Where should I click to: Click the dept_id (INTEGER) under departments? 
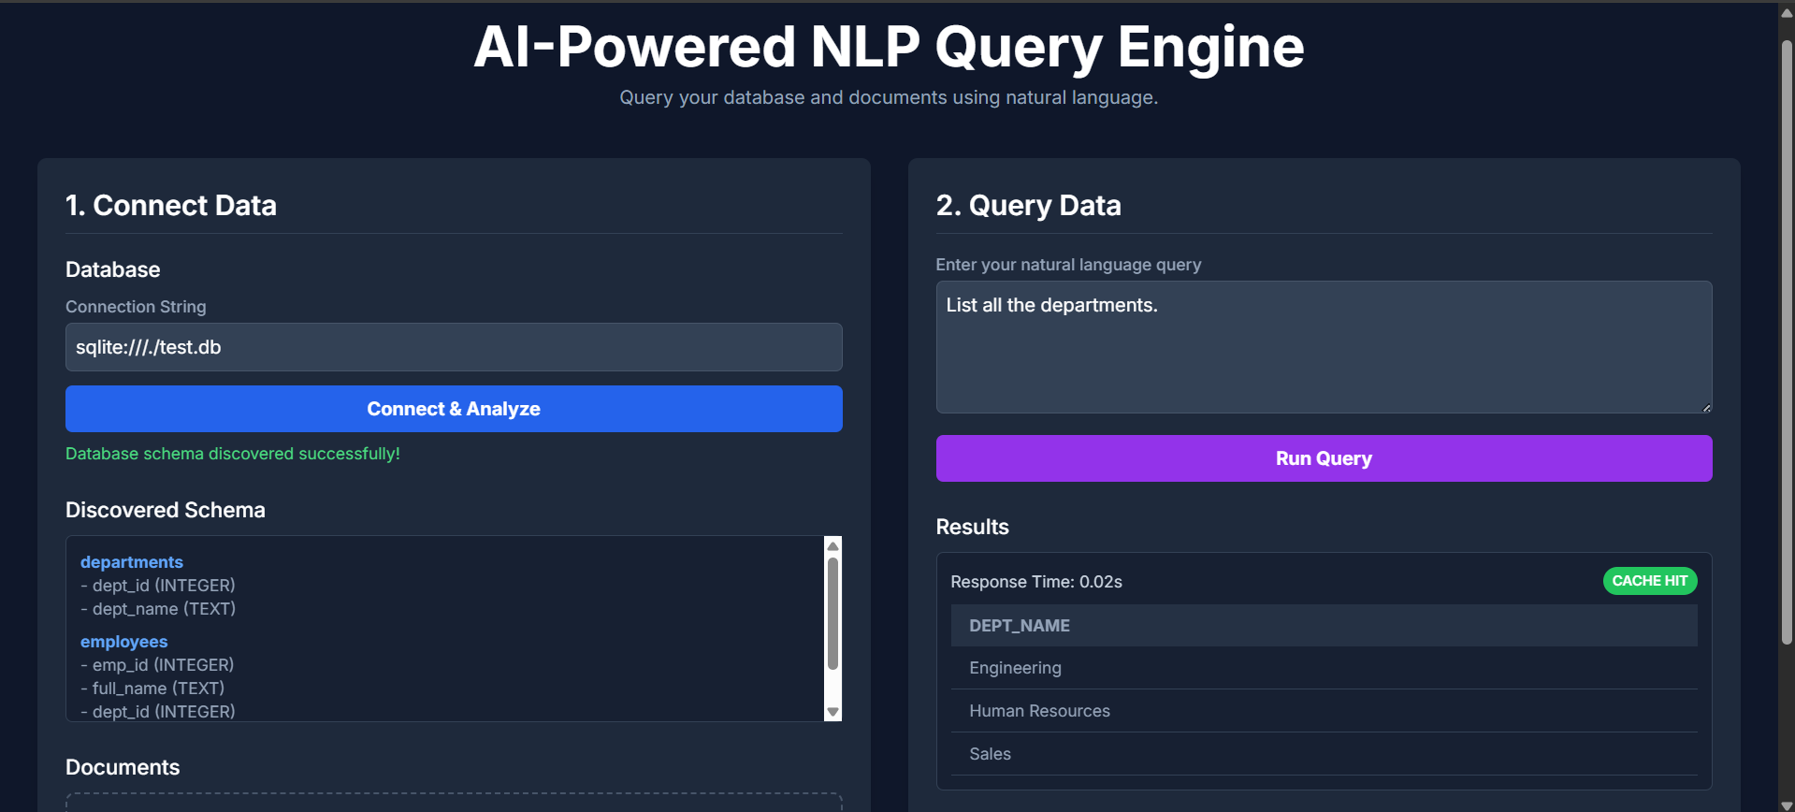tap(158, 586)
